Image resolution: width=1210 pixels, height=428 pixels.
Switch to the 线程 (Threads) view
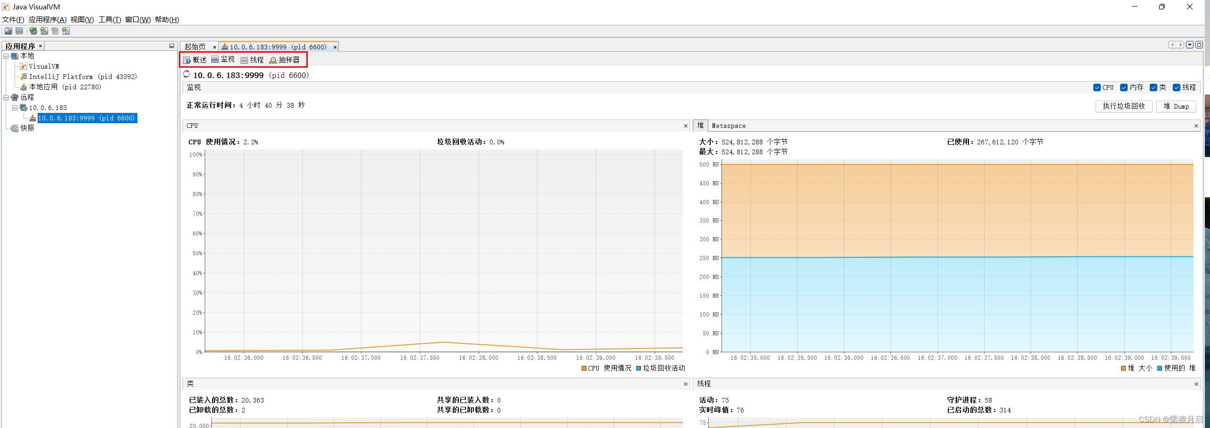[252, 60]
